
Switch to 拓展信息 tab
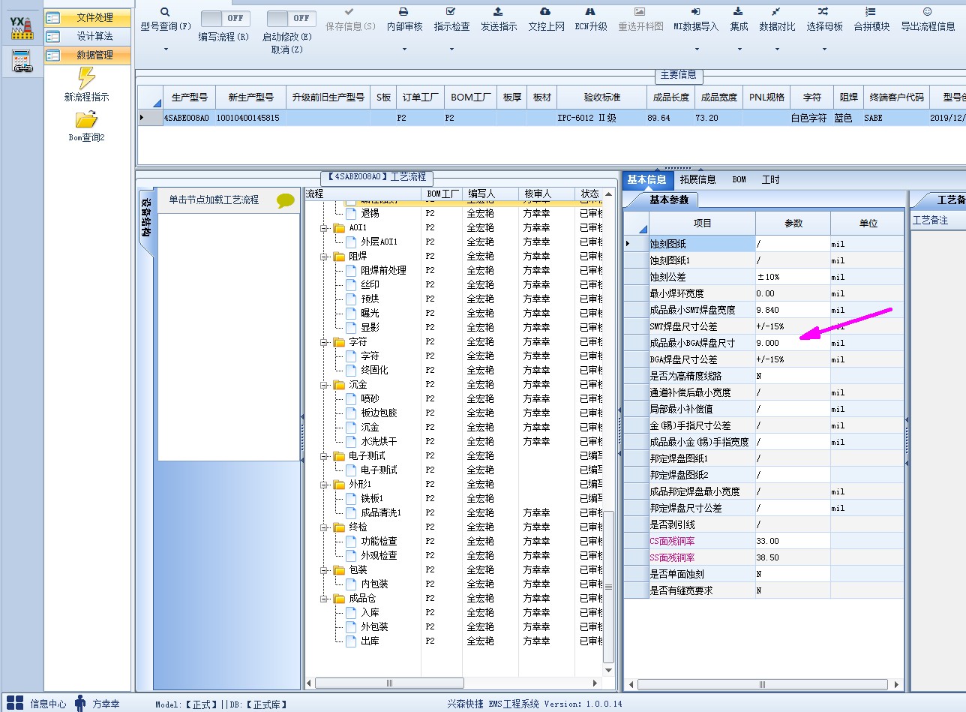click(x=697, y=179)
